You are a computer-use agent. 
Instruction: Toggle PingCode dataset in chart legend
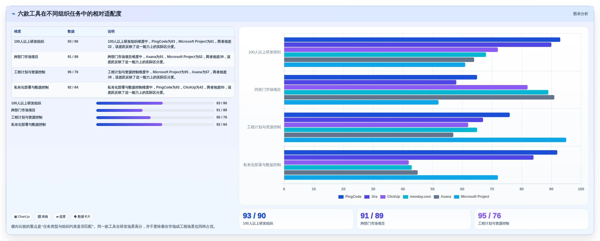[350, 197]
